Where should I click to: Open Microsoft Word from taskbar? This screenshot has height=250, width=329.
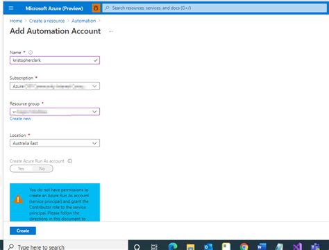(x=262, y=247)
